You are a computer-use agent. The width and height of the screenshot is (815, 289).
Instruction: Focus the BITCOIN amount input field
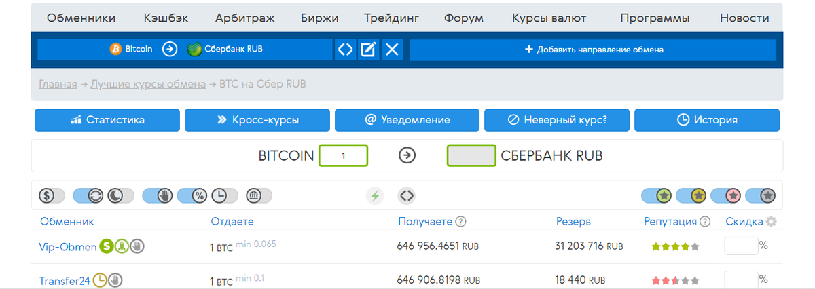(x=344, y=155)
